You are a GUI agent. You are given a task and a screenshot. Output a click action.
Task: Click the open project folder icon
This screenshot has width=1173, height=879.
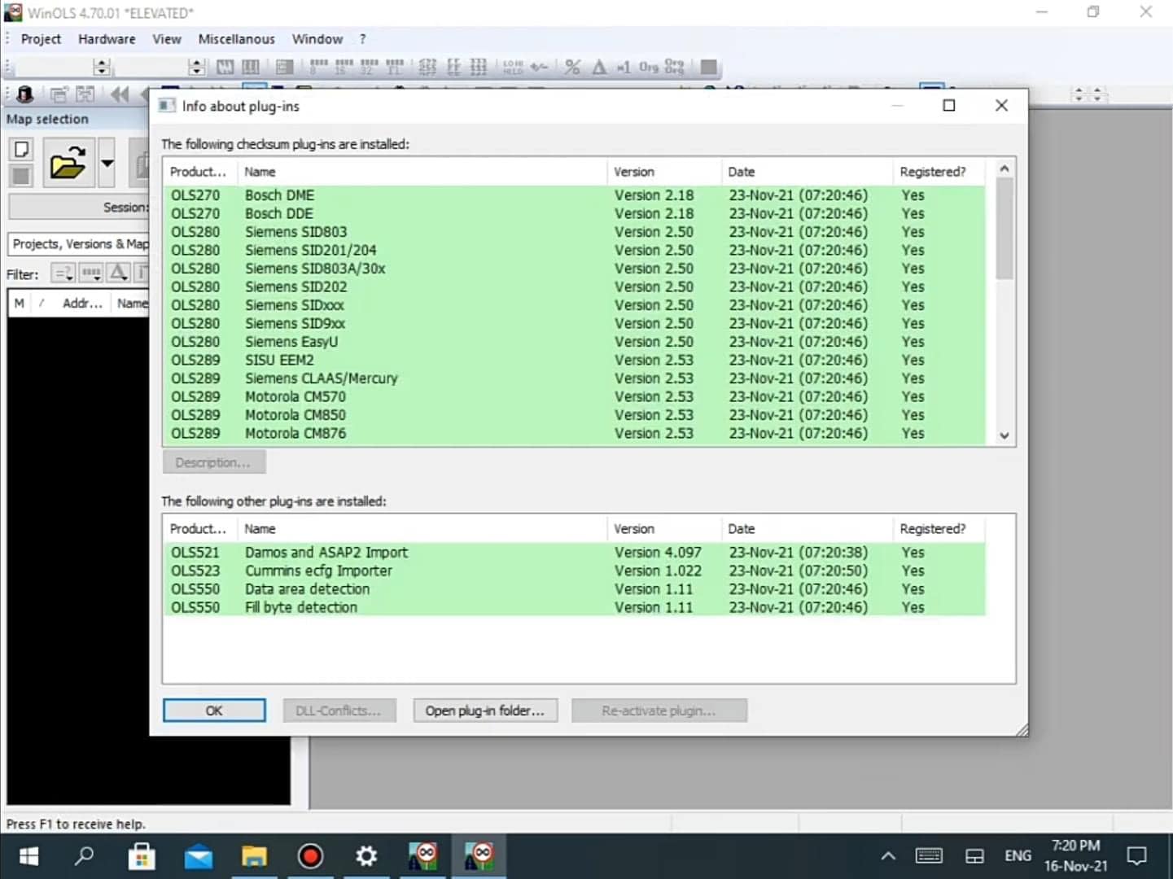68,163
